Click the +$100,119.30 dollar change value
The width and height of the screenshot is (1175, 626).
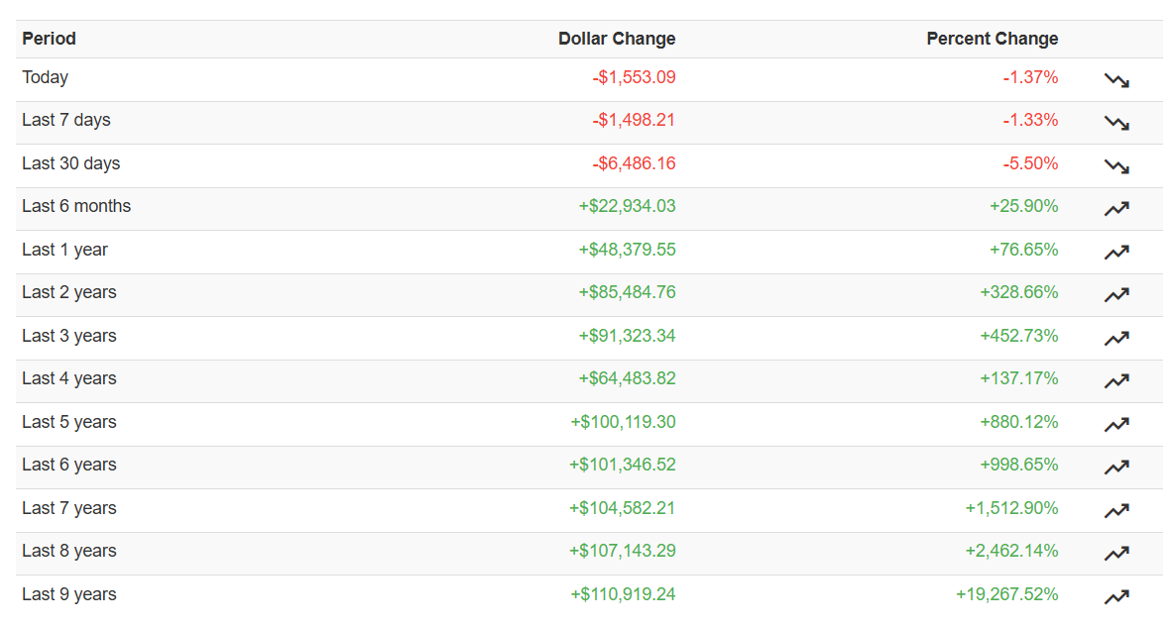click(623, 422)
